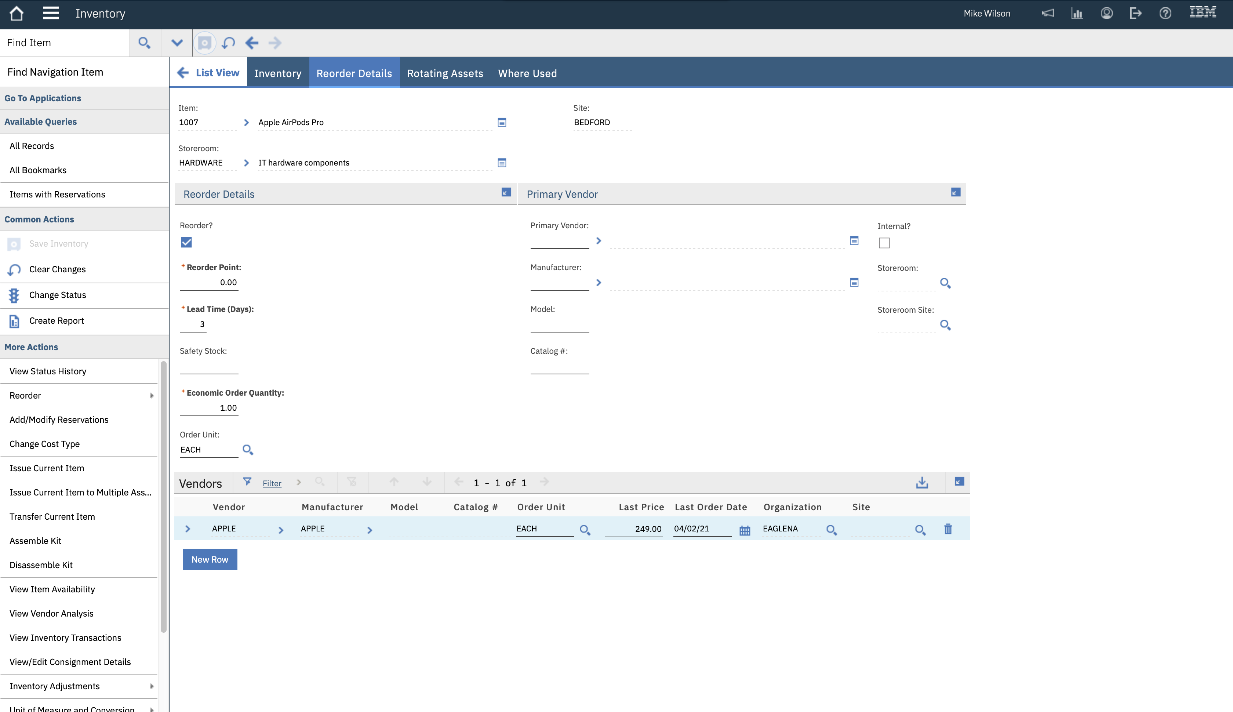Image resolution: width=1233 pixels, height=712 pixels.
Task: Click the Filter link in Vendors
Action: (x=272, y=483)
